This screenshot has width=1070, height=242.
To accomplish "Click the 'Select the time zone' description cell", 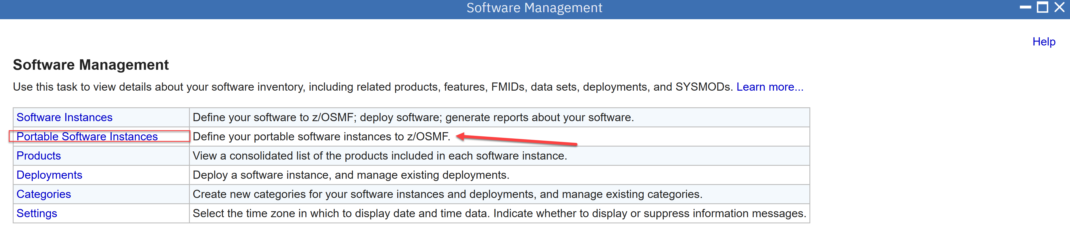I will (499, 213).
